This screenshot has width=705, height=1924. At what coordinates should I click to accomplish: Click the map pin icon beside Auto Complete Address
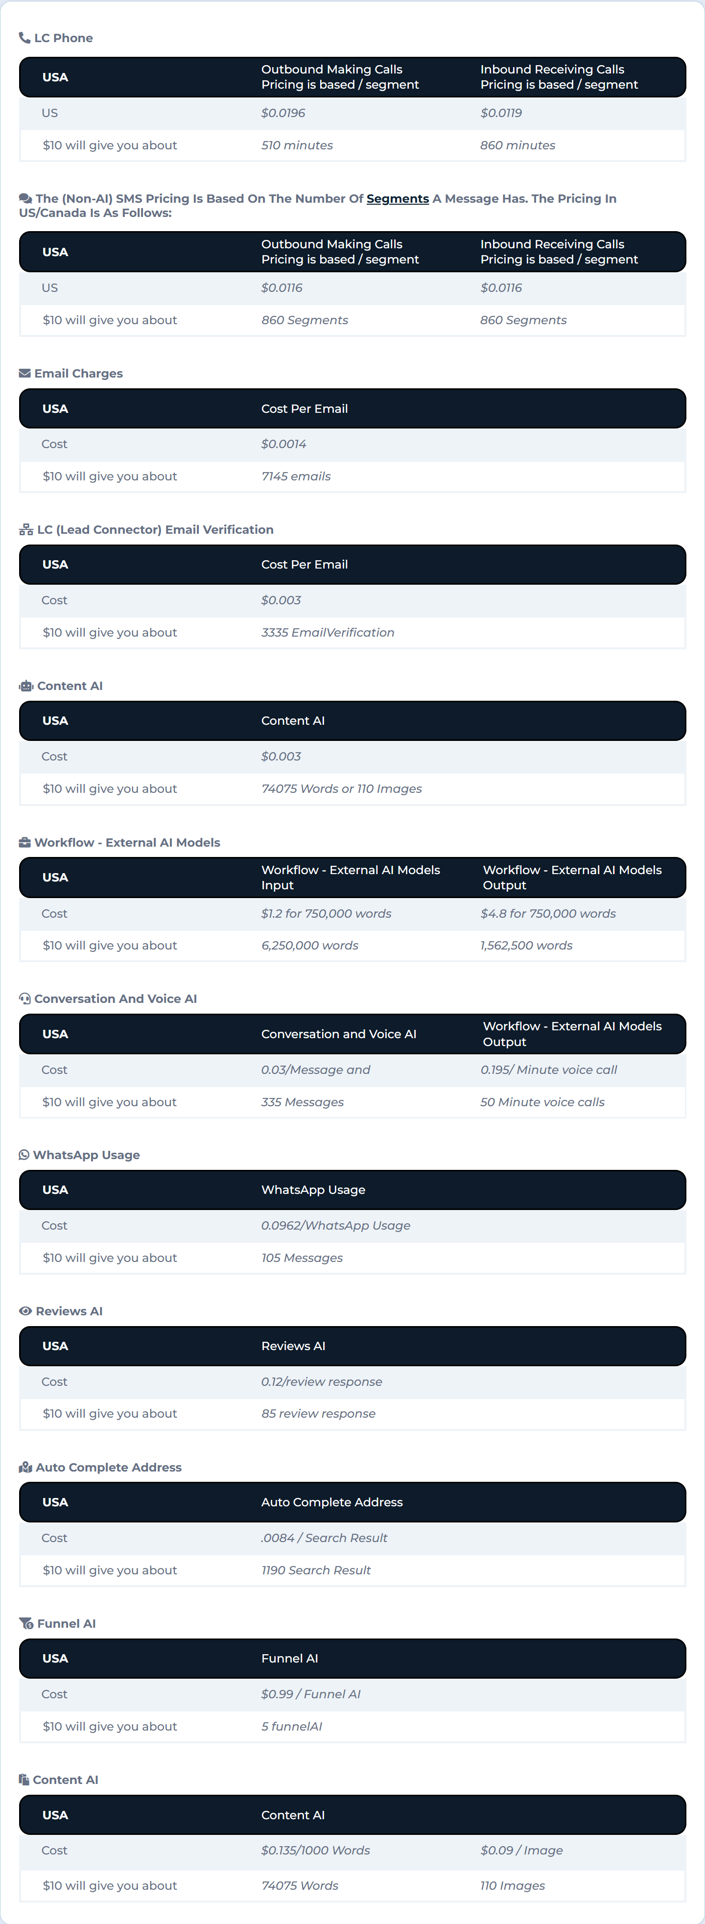25,1467
